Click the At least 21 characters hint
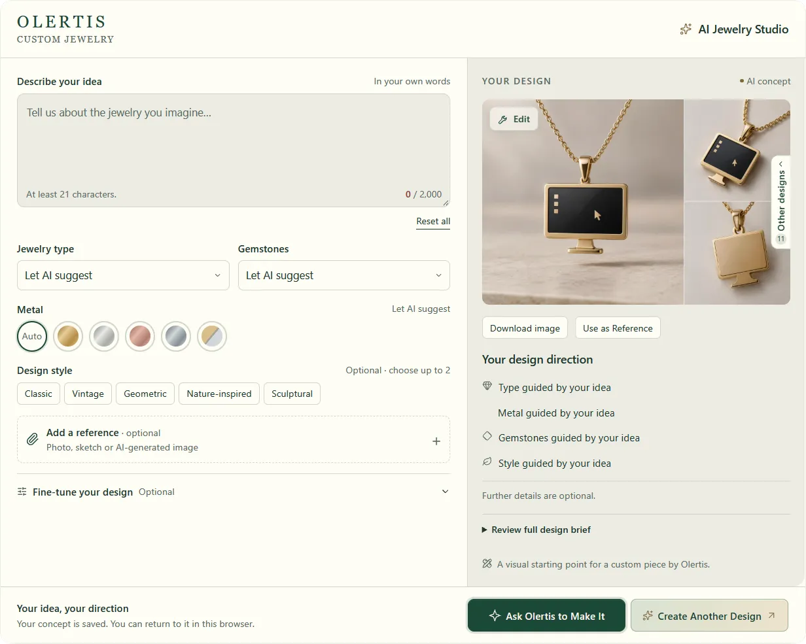 [71, 194]
